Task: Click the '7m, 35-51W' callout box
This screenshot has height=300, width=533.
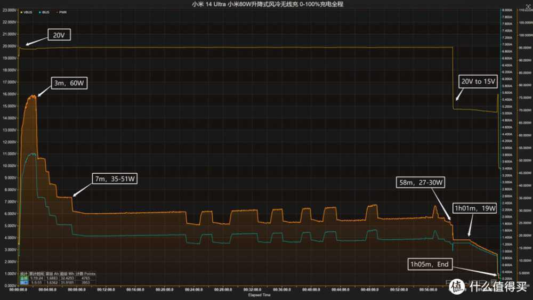Action: [115, 180]
